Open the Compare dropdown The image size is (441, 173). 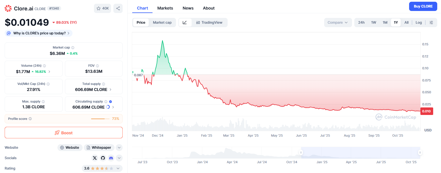tap(338, 23)
